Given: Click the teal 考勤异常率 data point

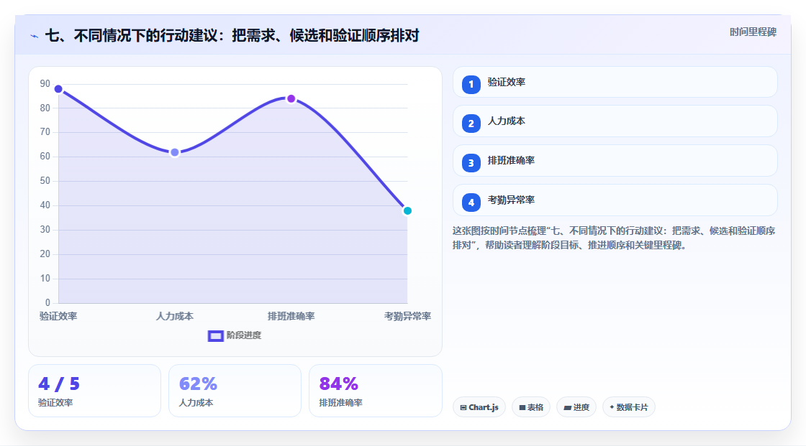Looking at the screenshot, I should click(407, 211).
